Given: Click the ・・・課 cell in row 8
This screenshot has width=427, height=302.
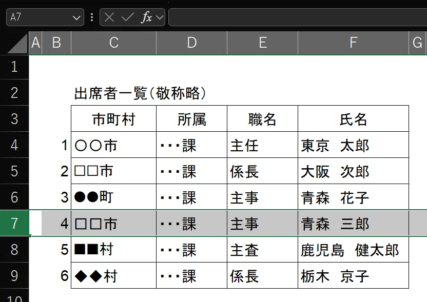Looking at the screenshot, I should 192,249.
